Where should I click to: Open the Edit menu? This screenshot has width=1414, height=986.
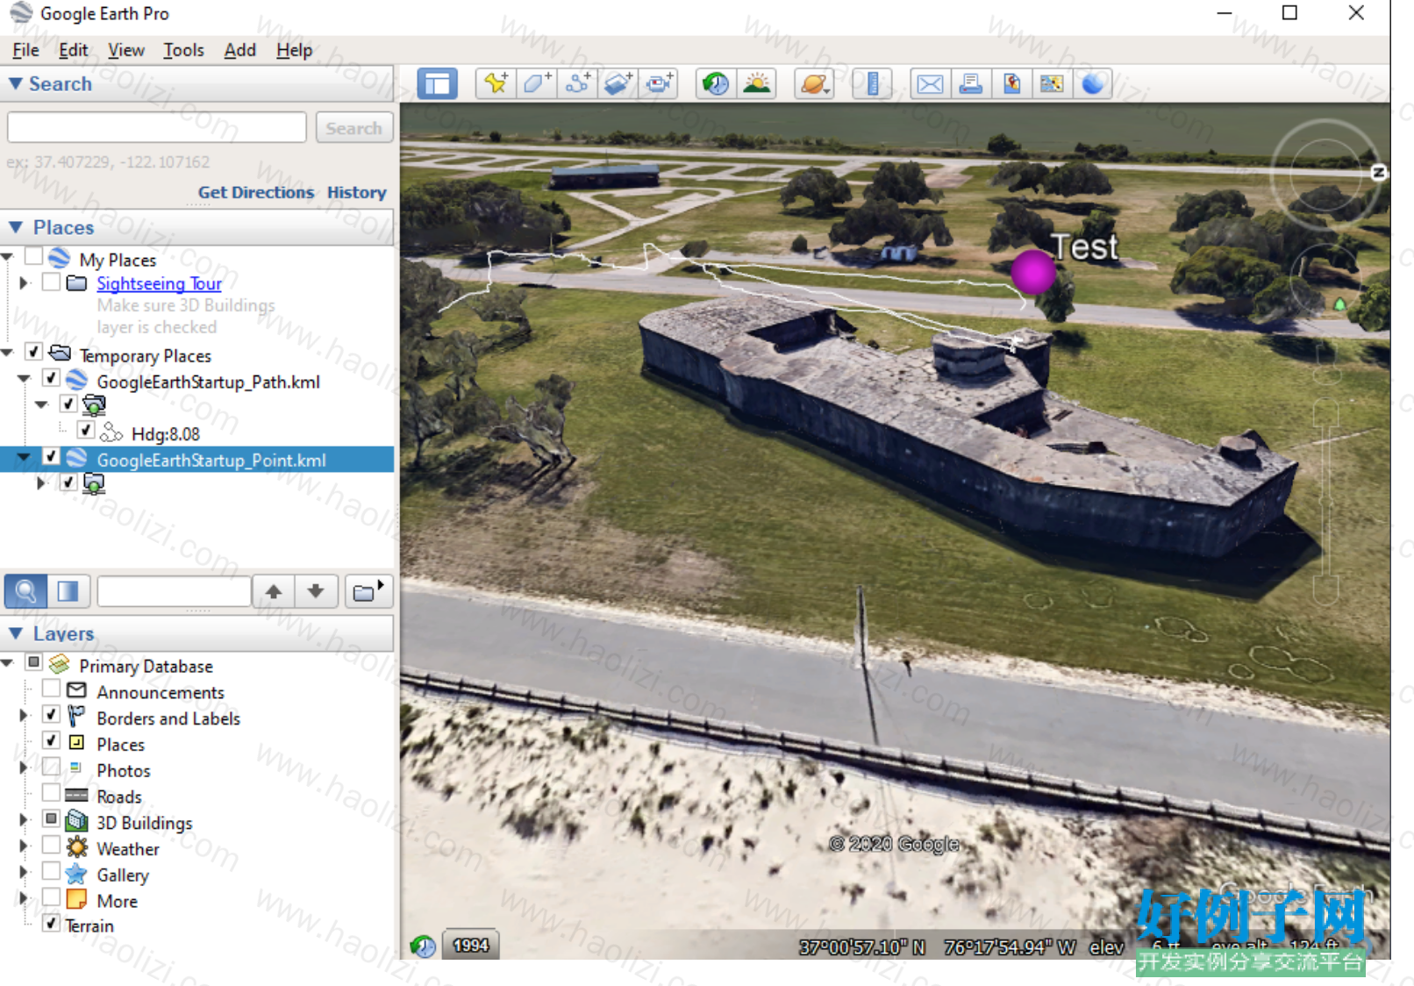point(73,50)
